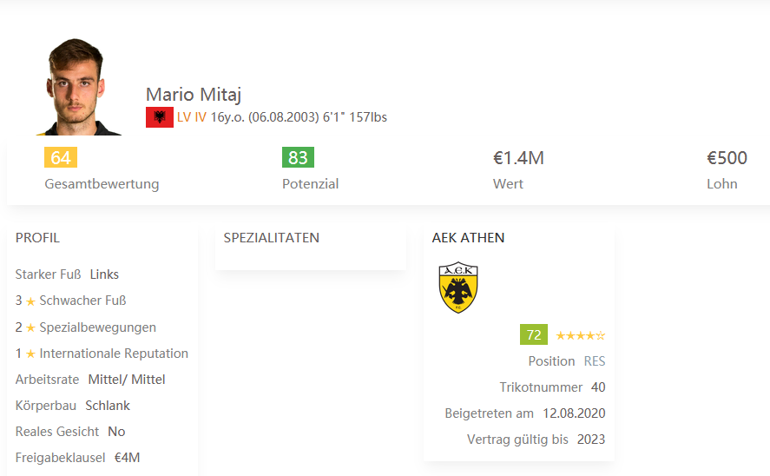770x476 pixels.
Task: Click the €500 Lohn value
Action: 727,158
